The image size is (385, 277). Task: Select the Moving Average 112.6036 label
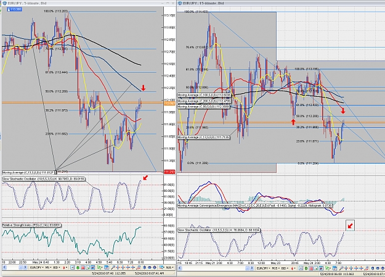[205, 95]
